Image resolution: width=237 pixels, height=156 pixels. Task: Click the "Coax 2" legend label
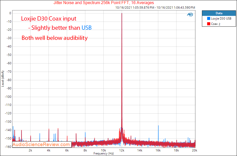216,24
